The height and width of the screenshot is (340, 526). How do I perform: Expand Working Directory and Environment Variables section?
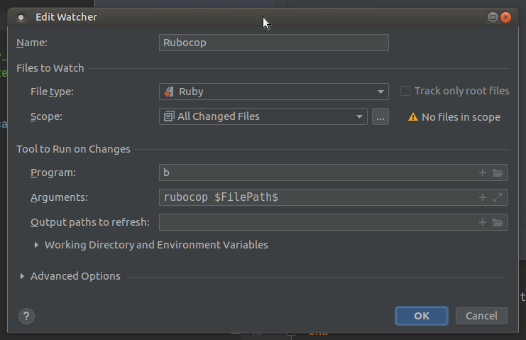click(x=37, y=245)
